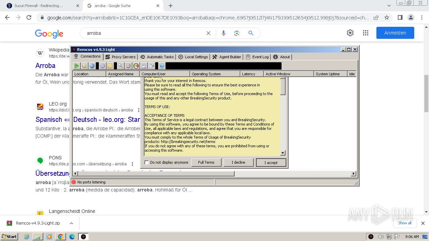429x241 pixels.
Task: Open Google settings gear
Action: [350, 33]
